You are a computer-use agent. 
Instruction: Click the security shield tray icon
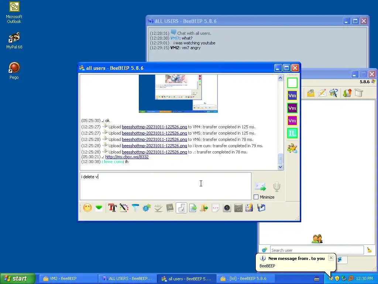click(x=337, y=278)
